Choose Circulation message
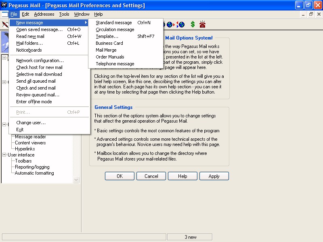Screen dimensions: 323x242 126,29
